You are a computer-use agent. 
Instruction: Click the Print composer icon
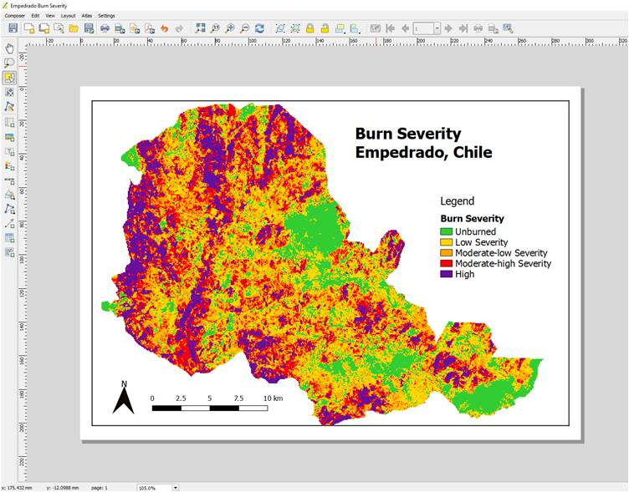[x=105, y=28]
